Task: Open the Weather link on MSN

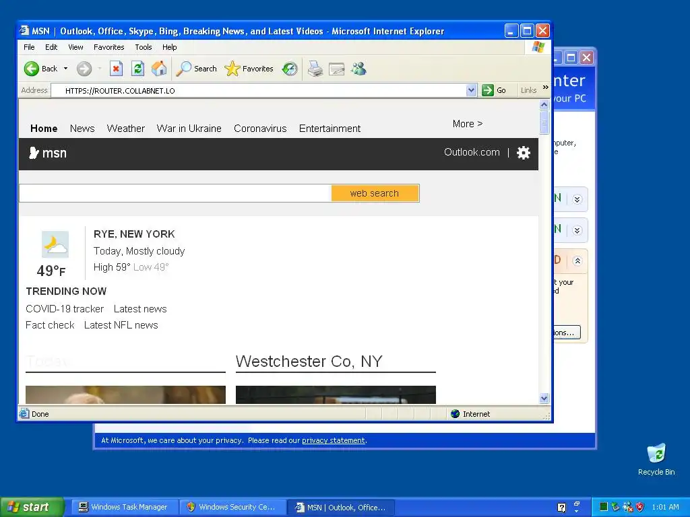Action: click(125, 129)
